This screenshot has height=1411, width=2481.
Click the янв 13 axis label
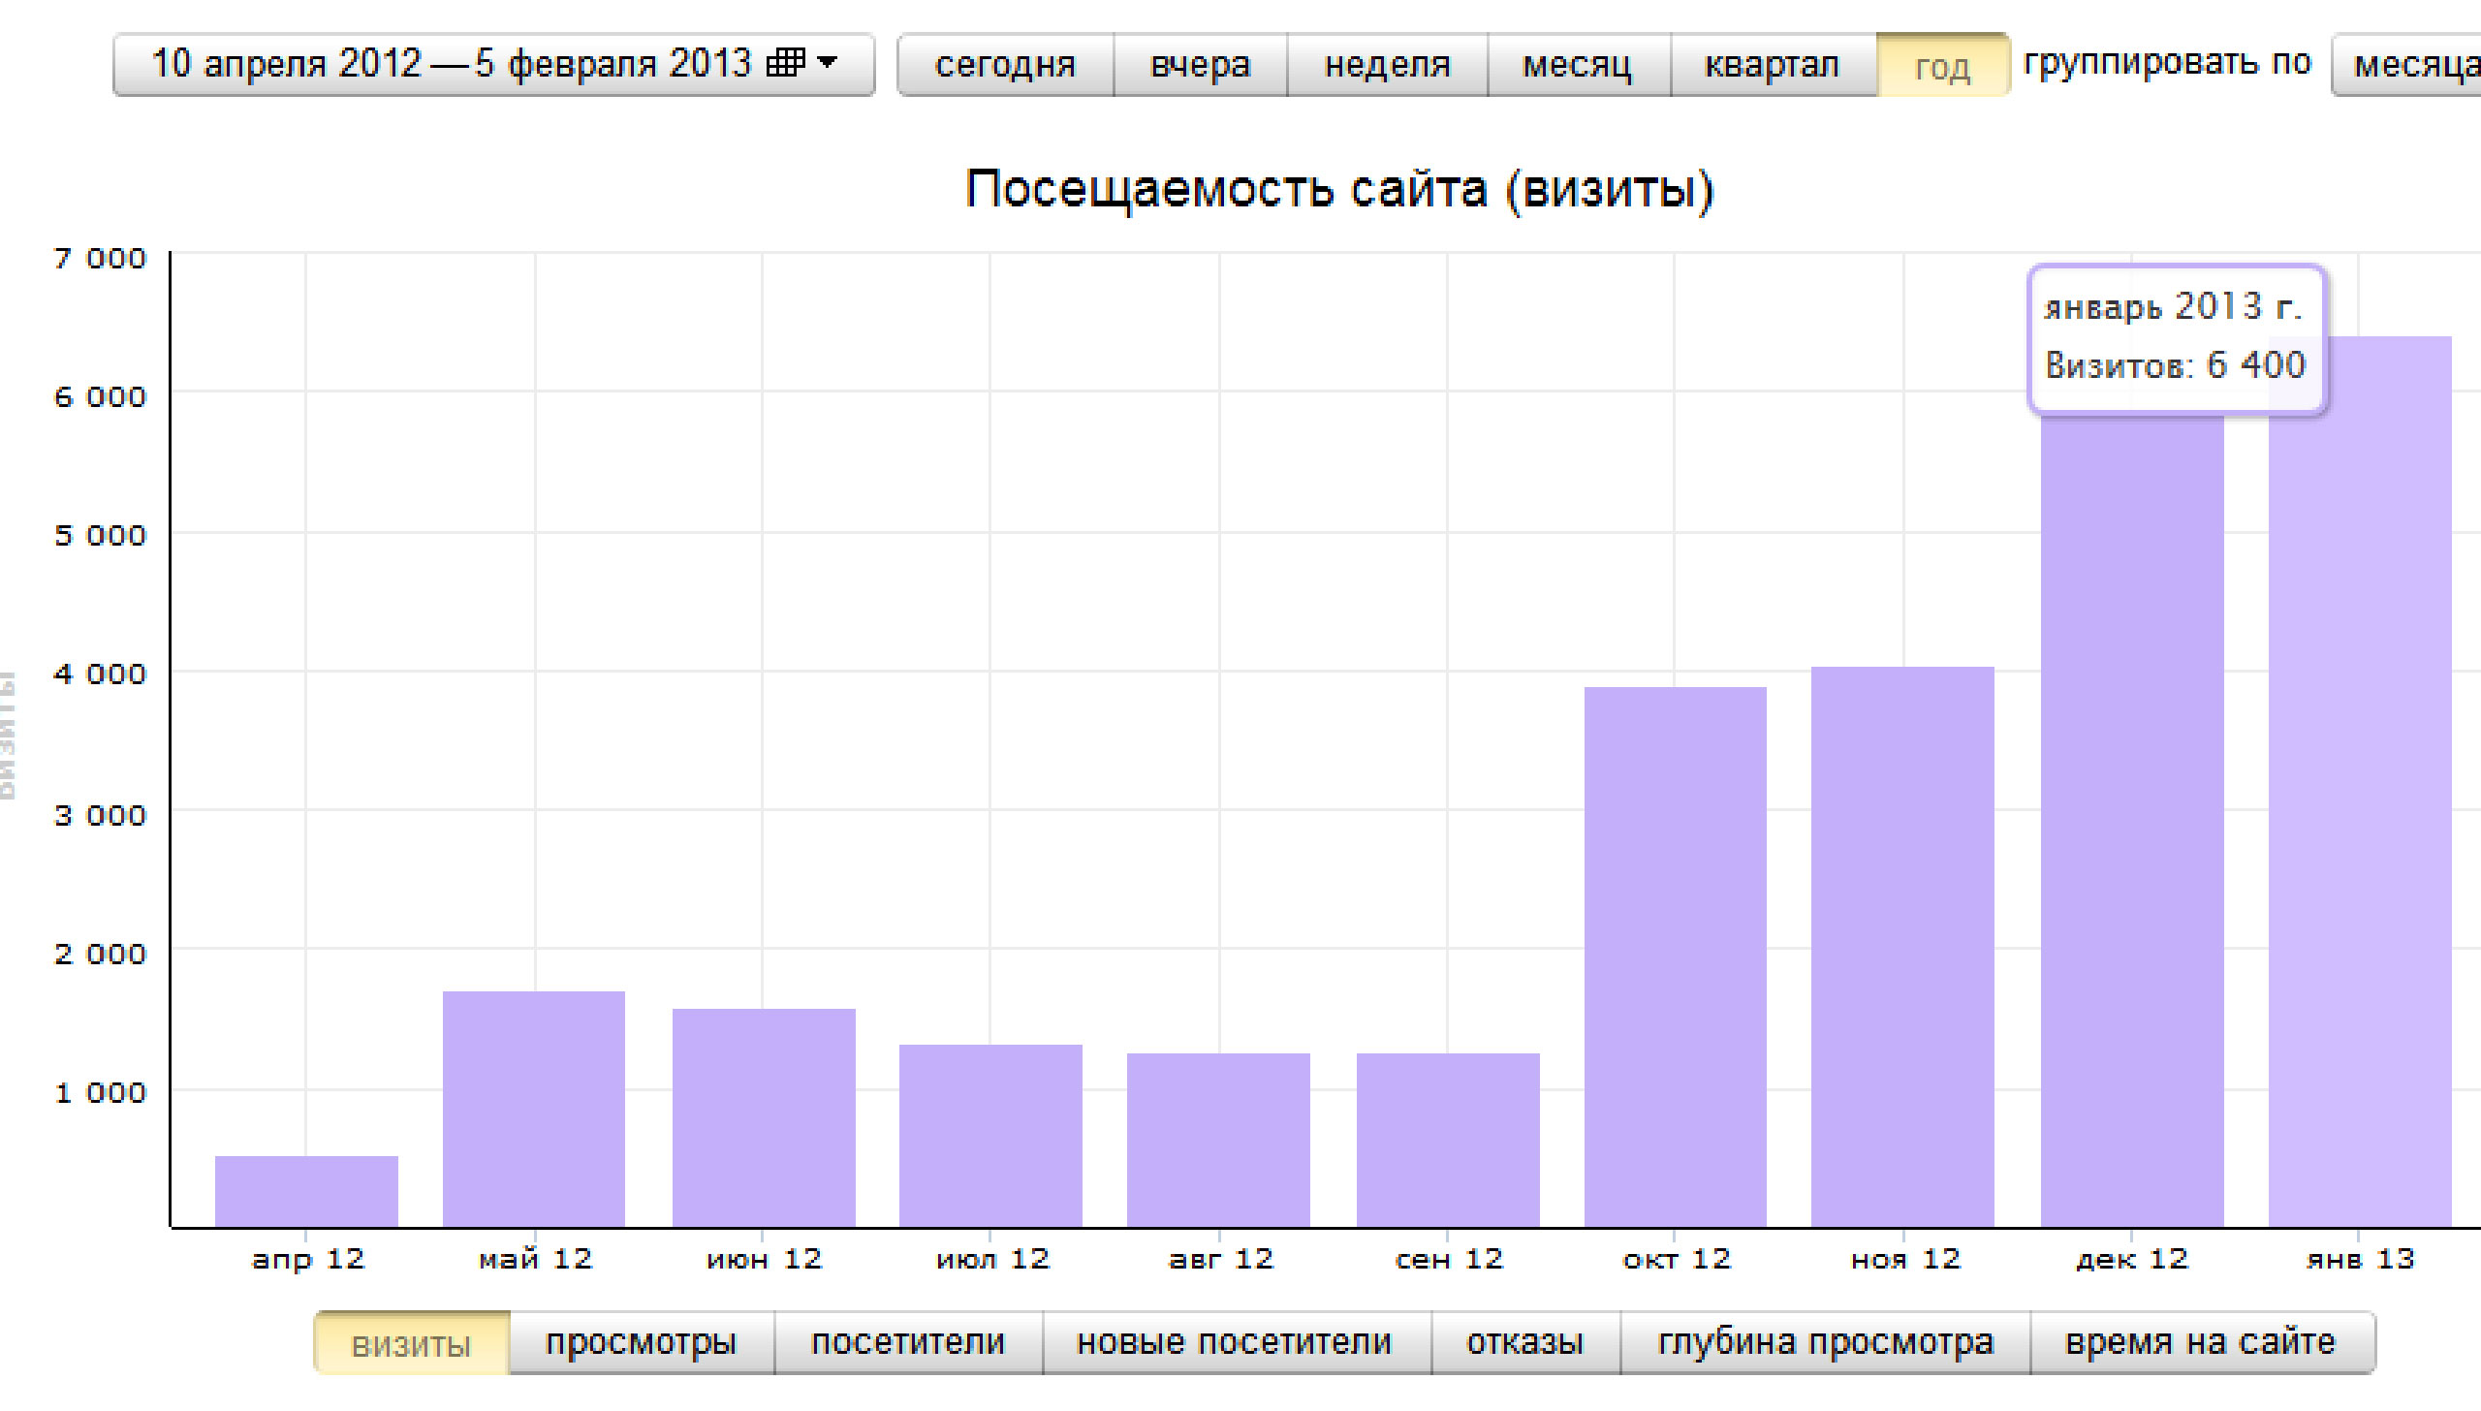click(2360, 1259)
